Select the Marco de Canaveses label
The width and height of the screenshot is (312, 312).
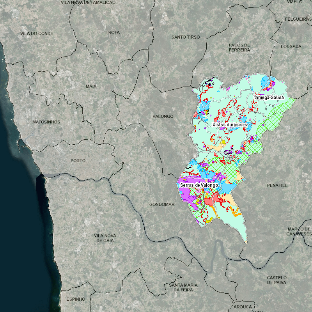click(x=299, y=231)
